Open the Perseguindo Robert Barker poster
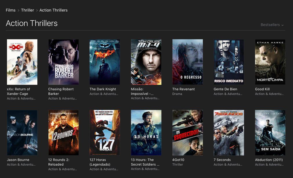The image size is (293, 178). tap(63, 62)
